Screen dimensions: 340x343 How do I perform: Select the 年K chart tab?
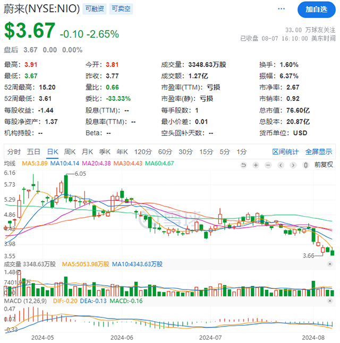[x=122, y=152]
